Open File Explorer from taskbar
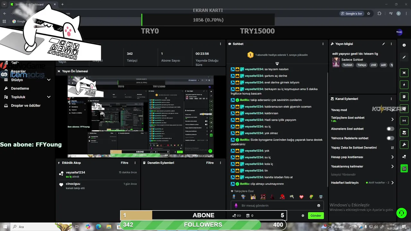Screen dimensions: 411x231 click(109, 227)
